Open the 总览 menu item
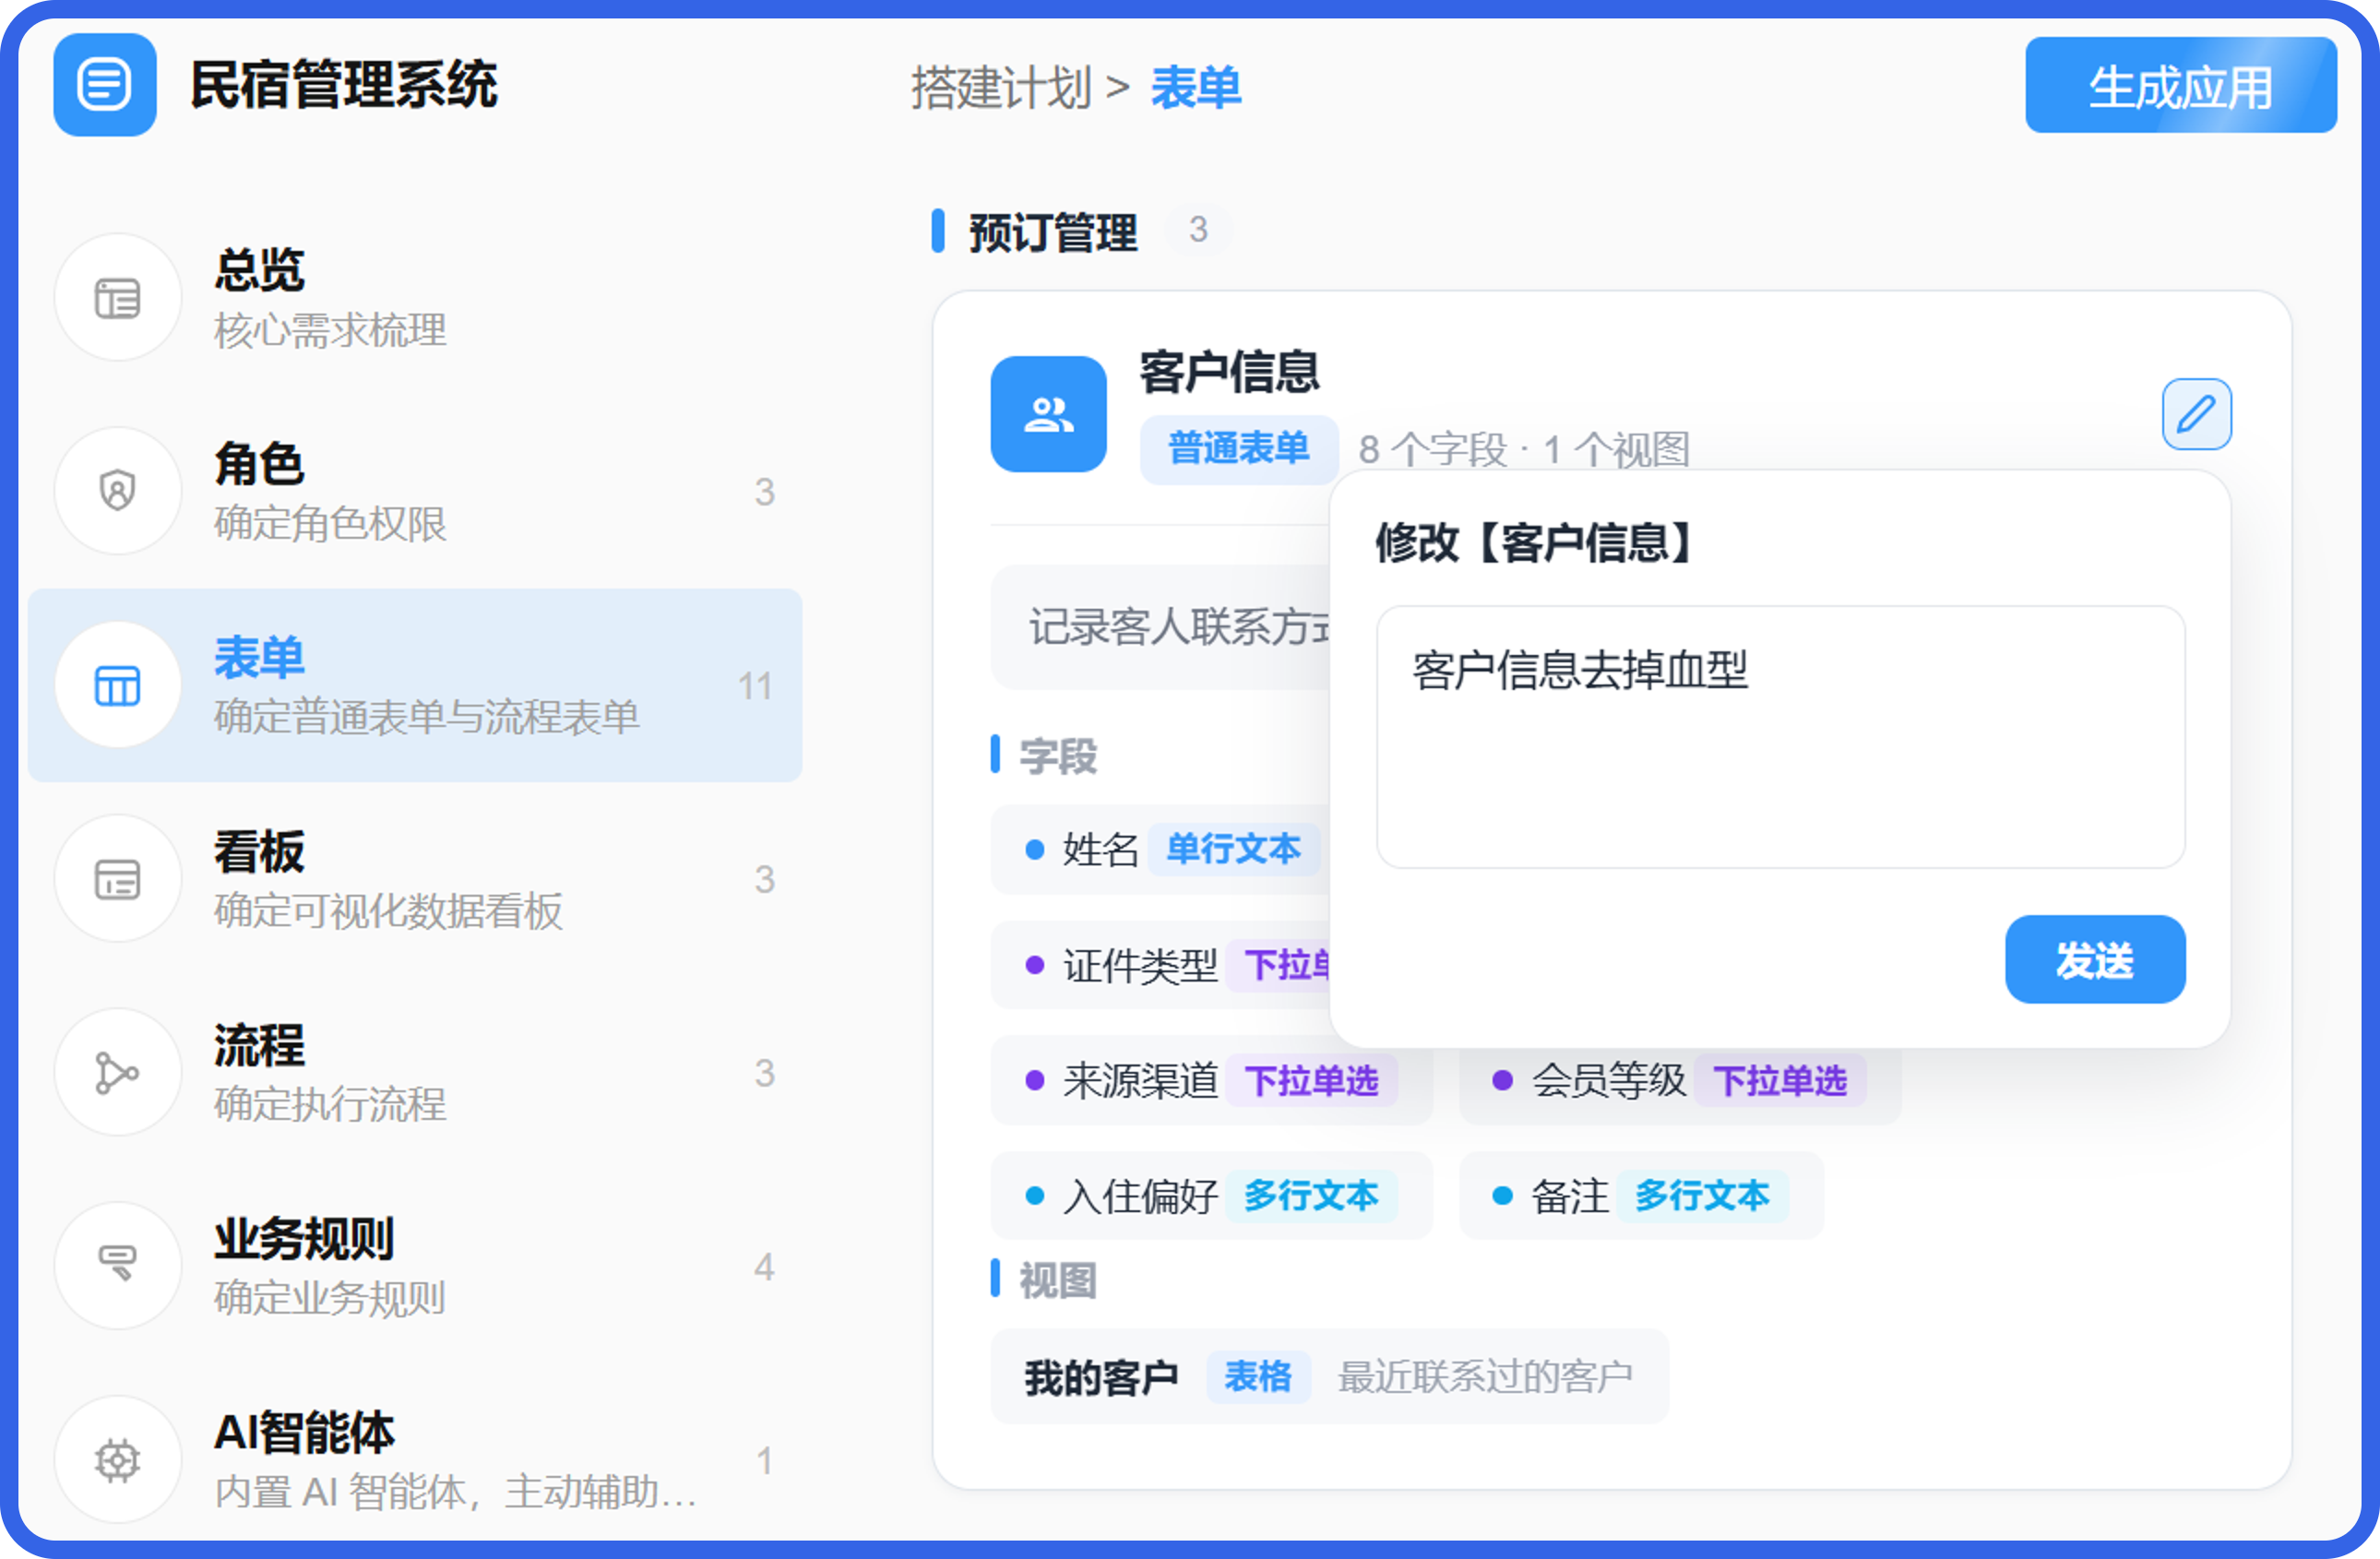Viewport: 2380px width, 1559px height. click(415, 298)
